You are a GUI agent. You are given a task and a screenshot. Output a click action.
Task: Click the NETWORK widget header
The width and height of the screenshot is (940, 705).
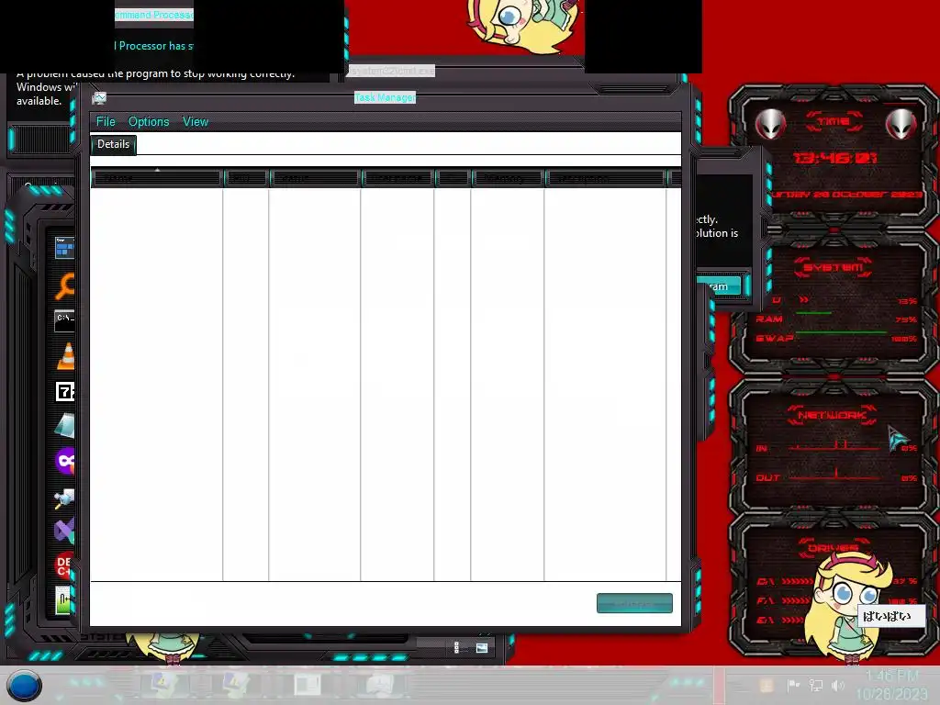pyautogui.click(x=833, y=415)
